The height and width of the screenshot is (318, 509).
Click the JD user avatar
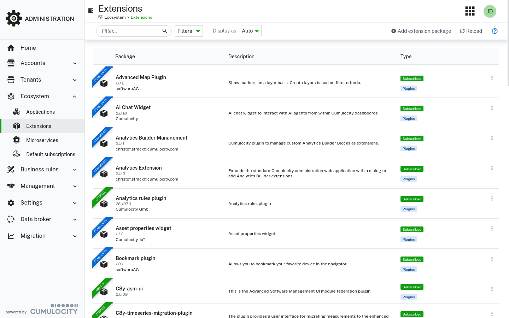[490, 11]
